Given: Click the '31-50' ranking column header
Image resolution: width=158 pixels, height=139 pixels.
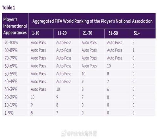Looking at the screenshot, I should coord(113,33).
